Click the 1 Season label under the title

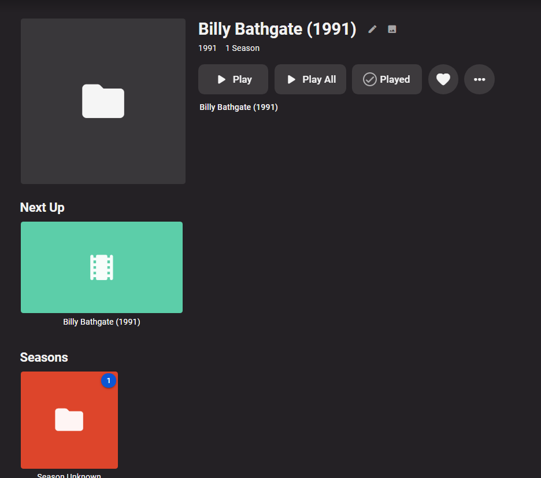click(x=242, y=48)
